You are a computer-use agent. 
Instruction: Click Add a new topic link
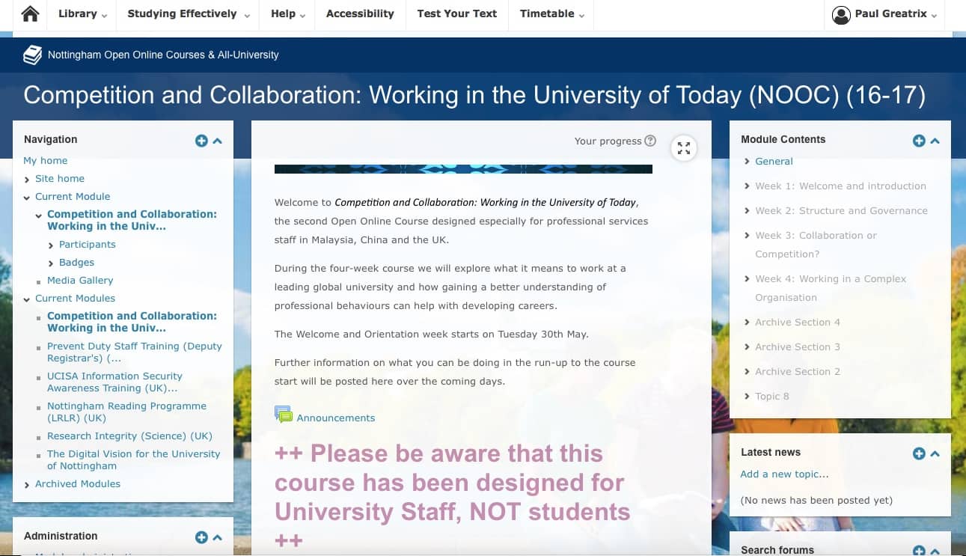click(784, 474)
